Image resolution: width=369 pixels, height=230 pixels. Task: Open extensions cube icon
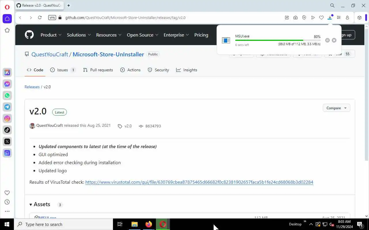point(359,18)
